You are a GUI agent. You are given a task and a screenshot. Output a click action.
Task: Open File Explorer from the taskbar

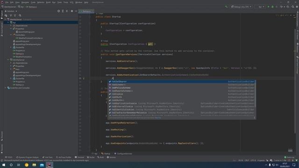click(34, 165)
